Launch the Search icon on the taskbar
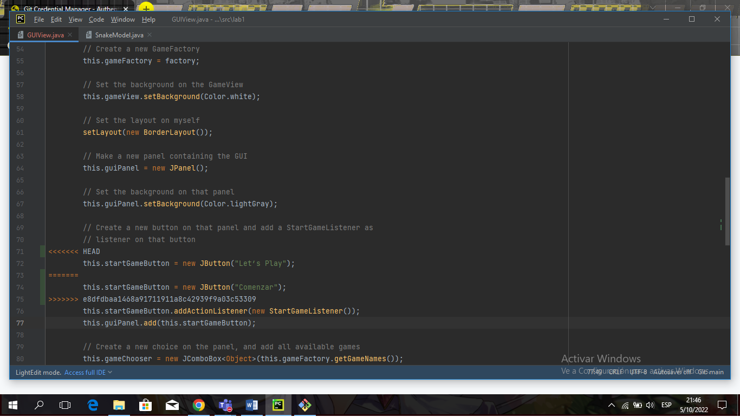Viewport: 740px width, 417px height. (38, 405)
